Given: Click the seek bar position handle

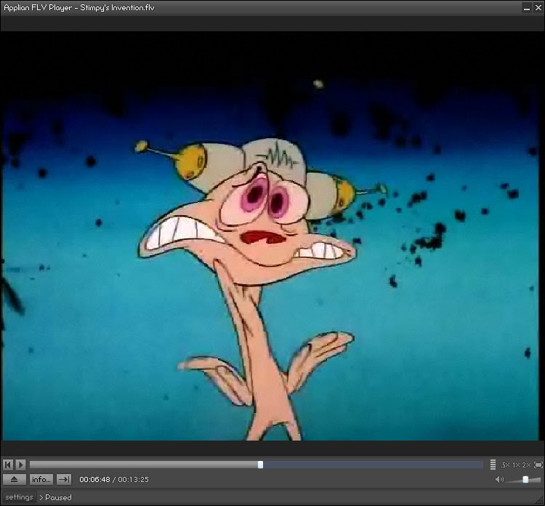Looking at the screenshot, I should click(x=260, y=465).
